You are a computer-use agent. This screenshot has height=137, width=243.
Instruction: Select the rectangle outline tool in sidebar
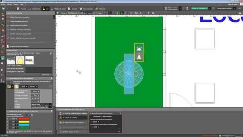pyautogui.click(x=3, y=75)
